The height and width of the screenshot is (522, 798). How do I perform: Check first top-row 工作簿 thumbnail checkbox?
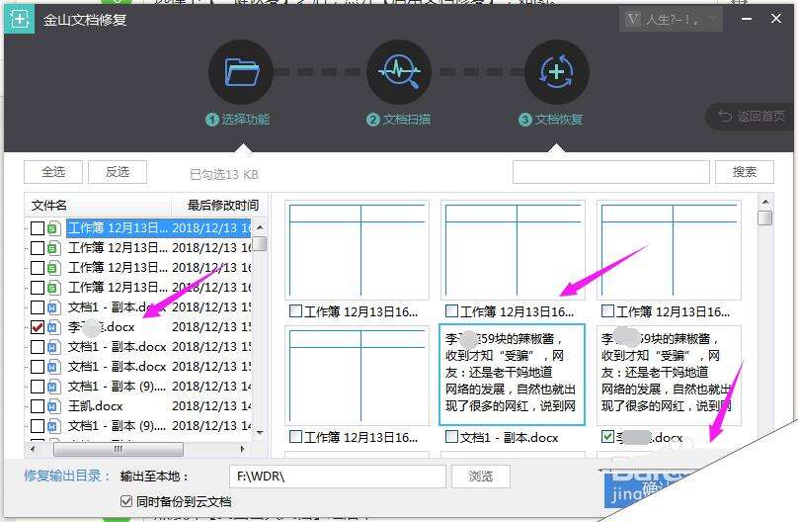pos(295,310)
